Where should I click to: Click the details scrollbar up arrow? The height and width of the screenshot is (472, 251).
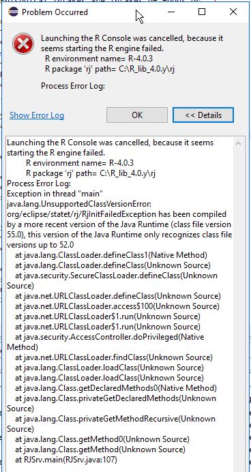coord(238,144)
